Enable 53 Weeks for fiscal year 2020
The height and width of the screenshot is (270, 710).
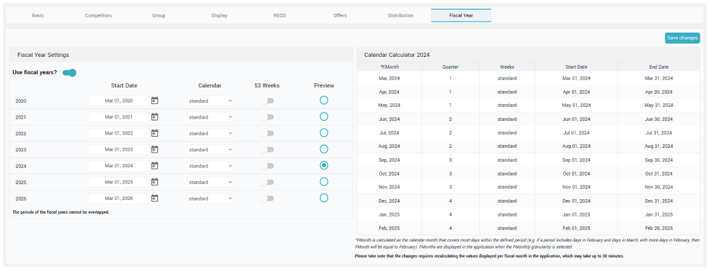pyautogui.click(x=267, y=101)
